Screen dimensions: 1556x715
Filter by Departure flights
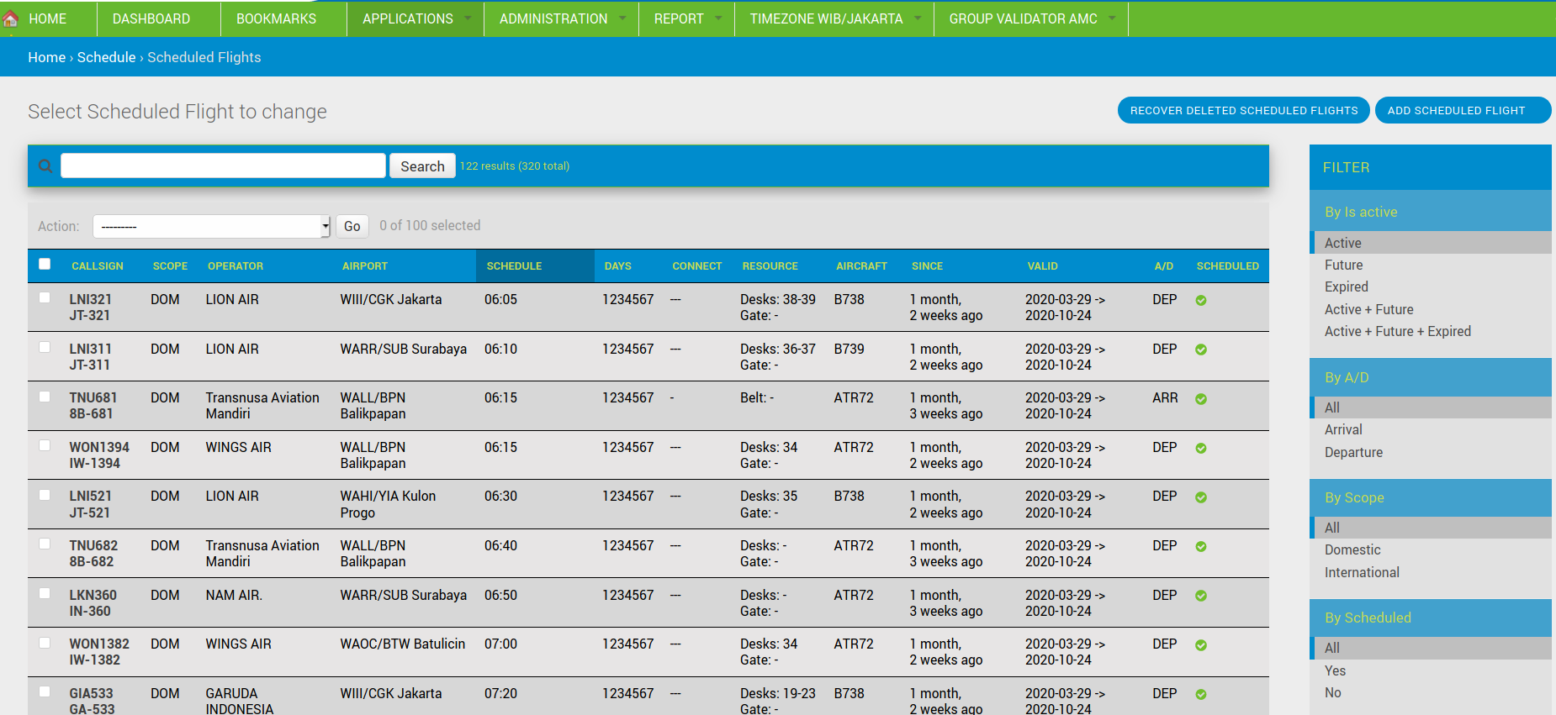click(1353, 452)
